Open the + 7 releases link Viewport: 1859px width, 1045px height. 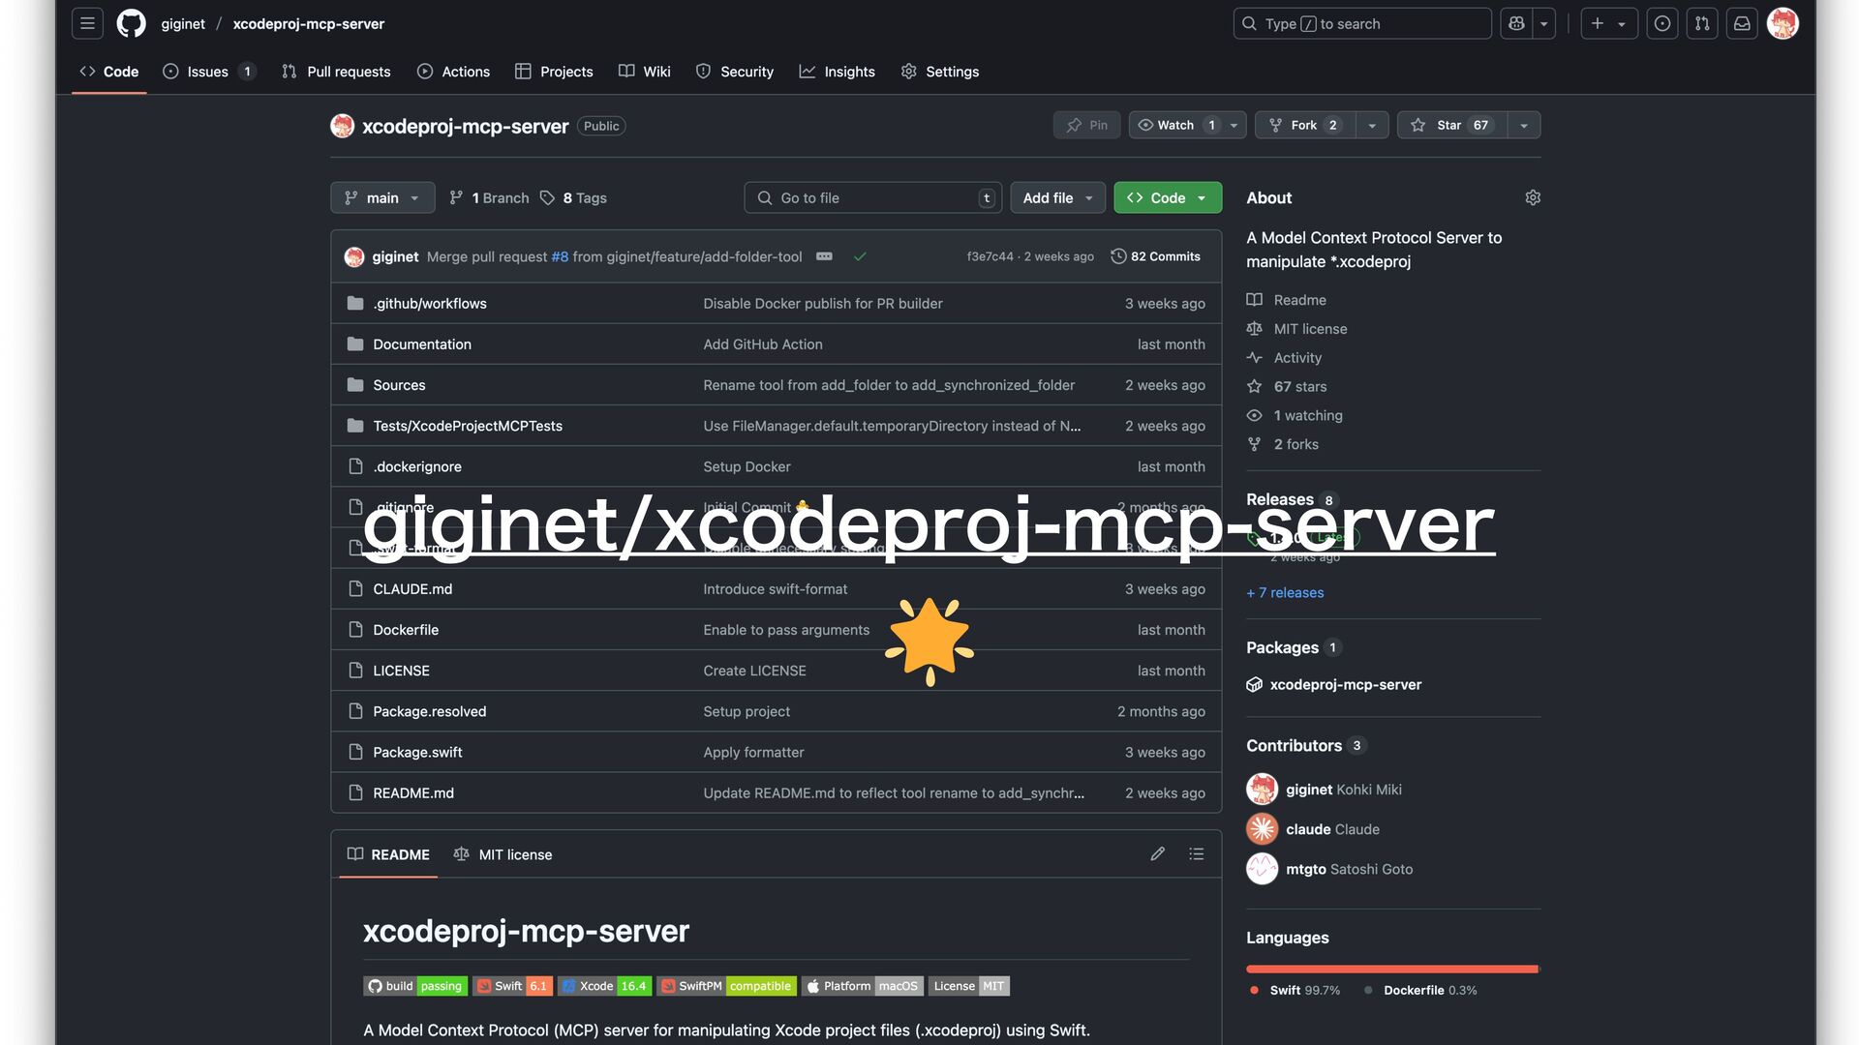(x=1285, y=592)
